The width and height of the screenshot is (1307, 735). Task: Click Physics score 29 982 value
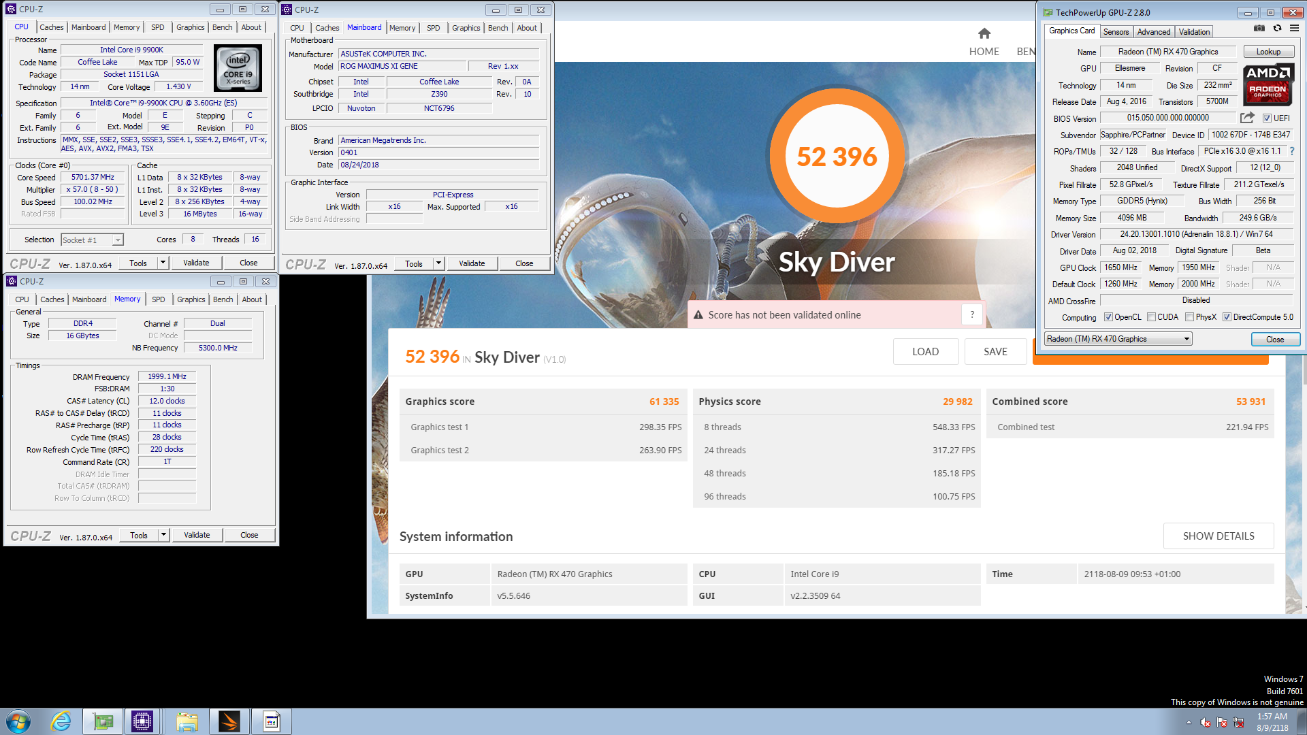[958, 402]
